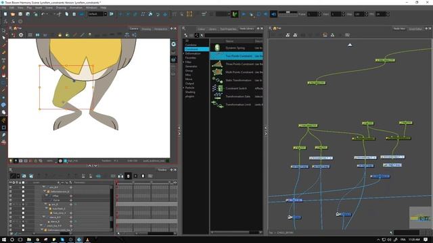Switch to the Tool Properties tab
Viewport: 433px width, 243px height.
click(228, 29)
